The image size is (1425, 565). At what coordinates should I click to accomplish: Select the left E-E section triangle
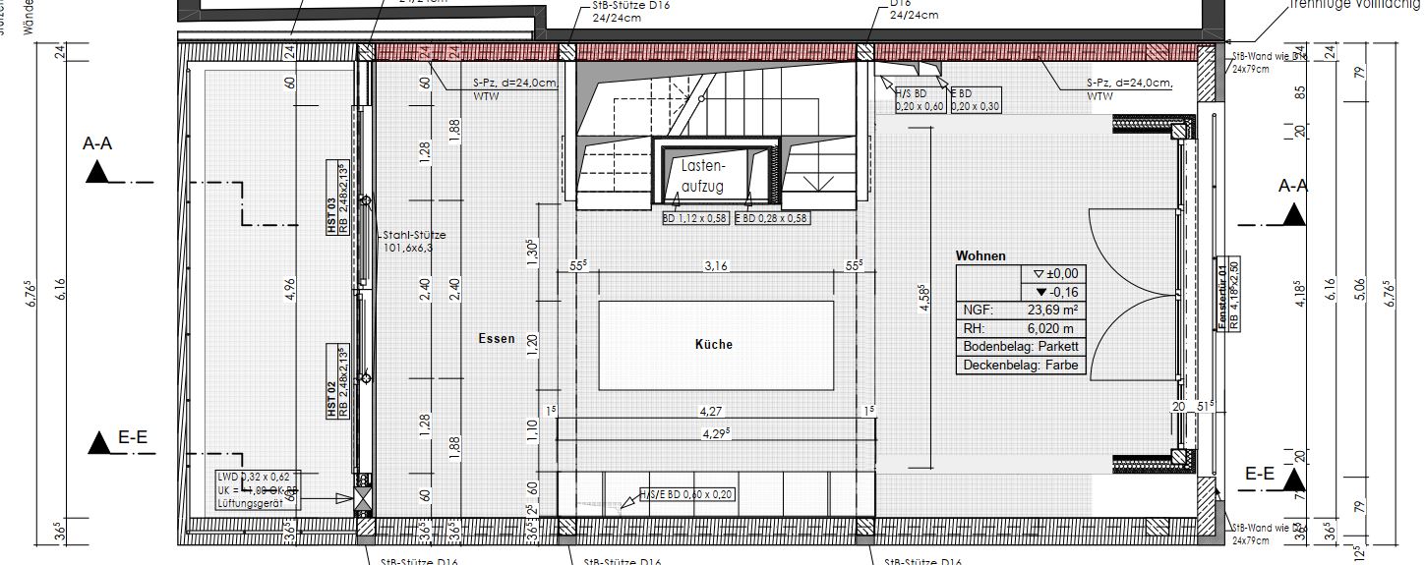pyautogui.click(x=98, y=443)
